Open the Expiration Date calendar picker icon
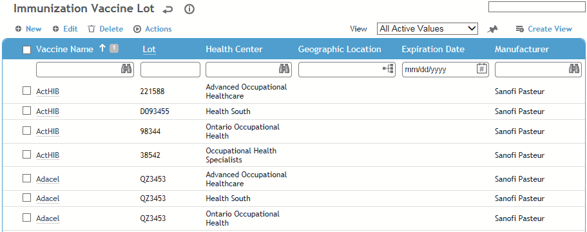 tap(482, 69)
